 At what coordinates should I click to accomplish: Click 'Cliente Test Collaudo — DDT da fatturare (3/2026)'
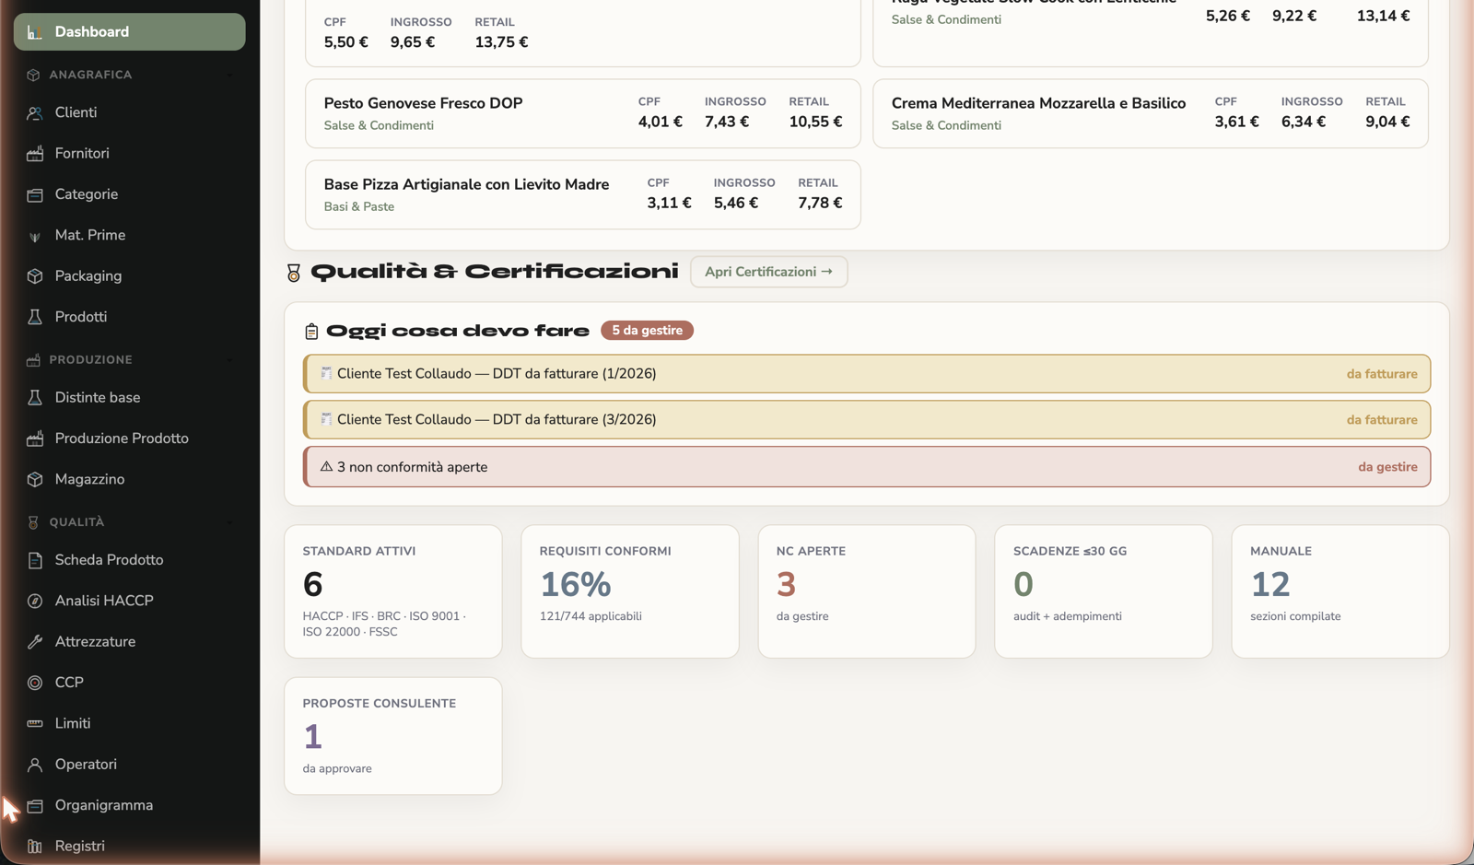497,419
